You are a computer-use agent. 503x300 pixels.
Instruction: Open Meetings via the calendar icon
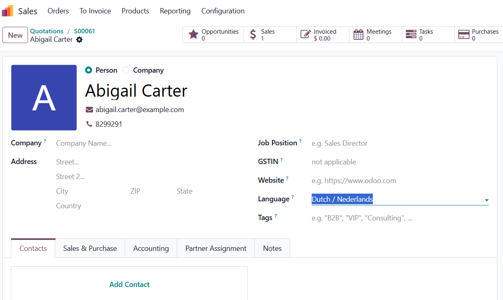pos(358,35)
